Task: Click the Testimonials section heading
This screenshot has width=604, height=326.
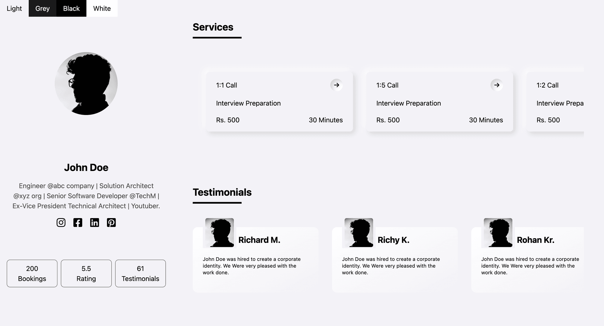Action: [222, 192]
